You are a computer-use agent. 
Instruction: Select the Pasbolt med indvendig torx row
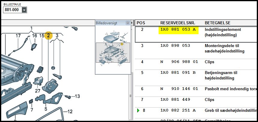pos(195,89)
